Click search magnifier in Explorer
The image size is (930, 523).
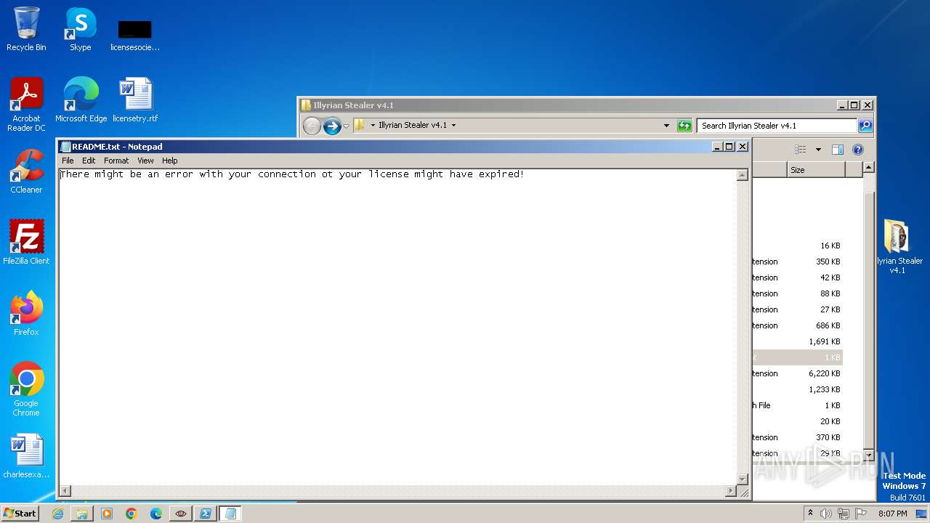coord(865,126)
